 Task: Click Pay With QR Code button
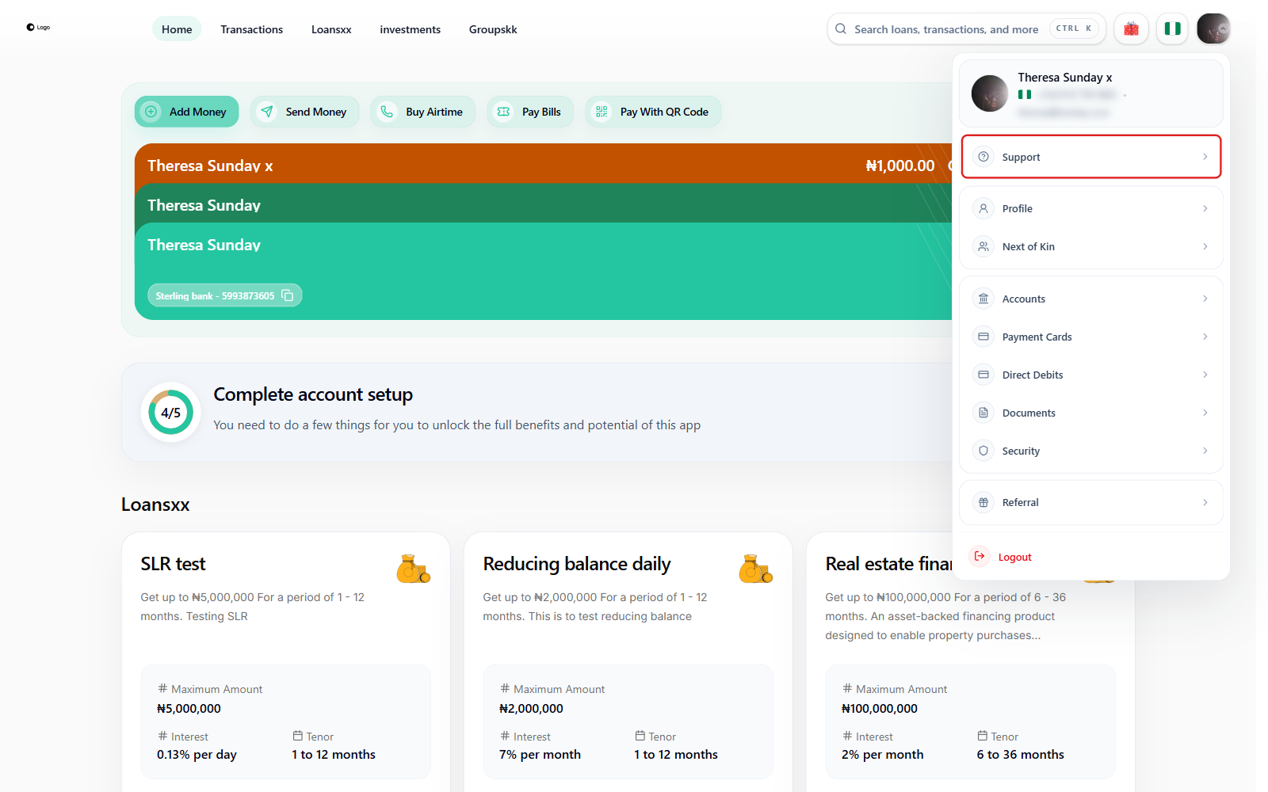pos(653,112)
